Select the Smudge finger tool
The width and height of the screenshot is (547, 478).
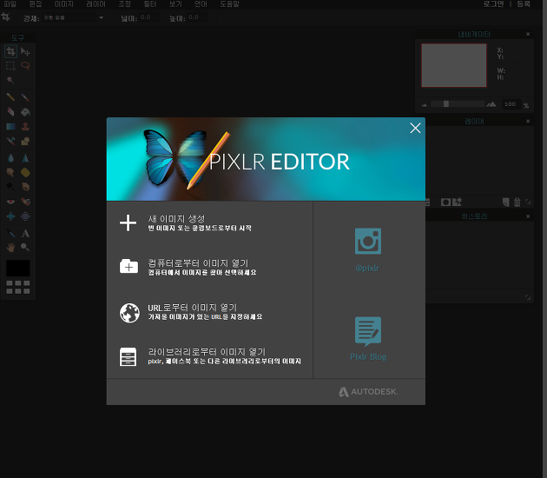coord(10,172)
